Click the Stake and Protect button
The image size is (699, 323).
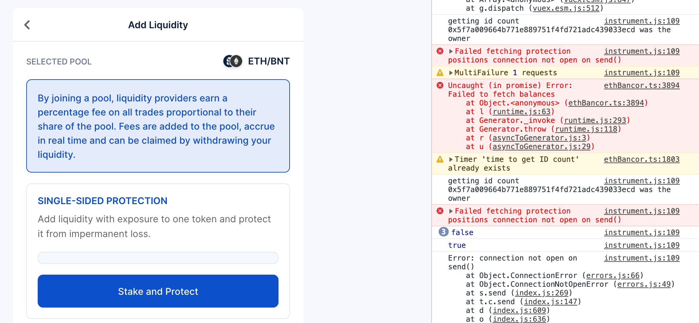[x=158, y=291]
